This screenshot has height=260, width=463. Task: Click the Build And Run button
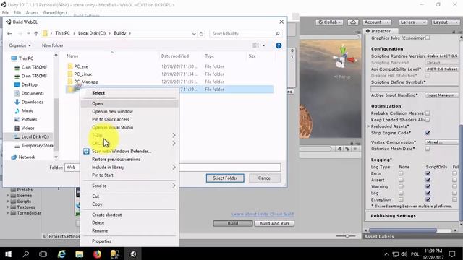pyautogui.click(x=274, y=223)
